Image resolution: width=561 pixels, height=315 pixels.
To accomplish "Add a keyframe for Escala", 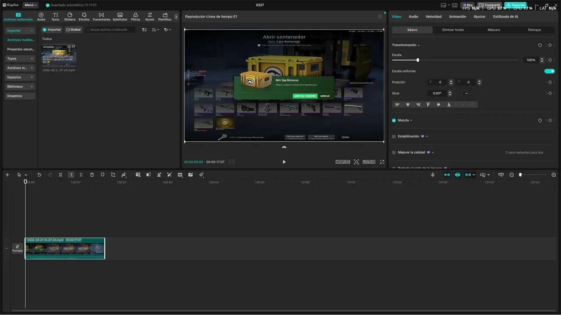I will [x=550, y=60].
